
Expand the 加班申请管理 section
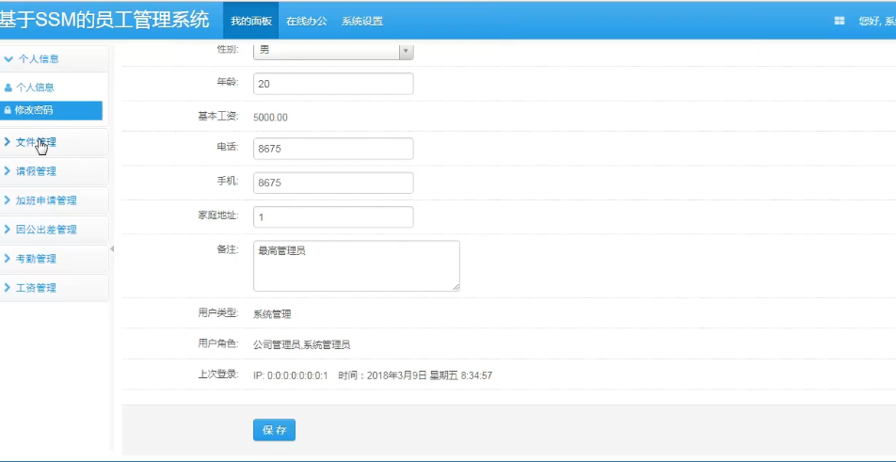coord(55,200)
